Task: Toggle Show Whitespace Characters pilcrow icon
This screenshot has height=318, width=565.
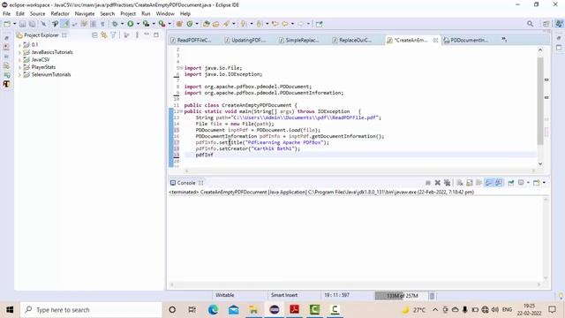Action: pyautogui.click(x=102, y=24)
